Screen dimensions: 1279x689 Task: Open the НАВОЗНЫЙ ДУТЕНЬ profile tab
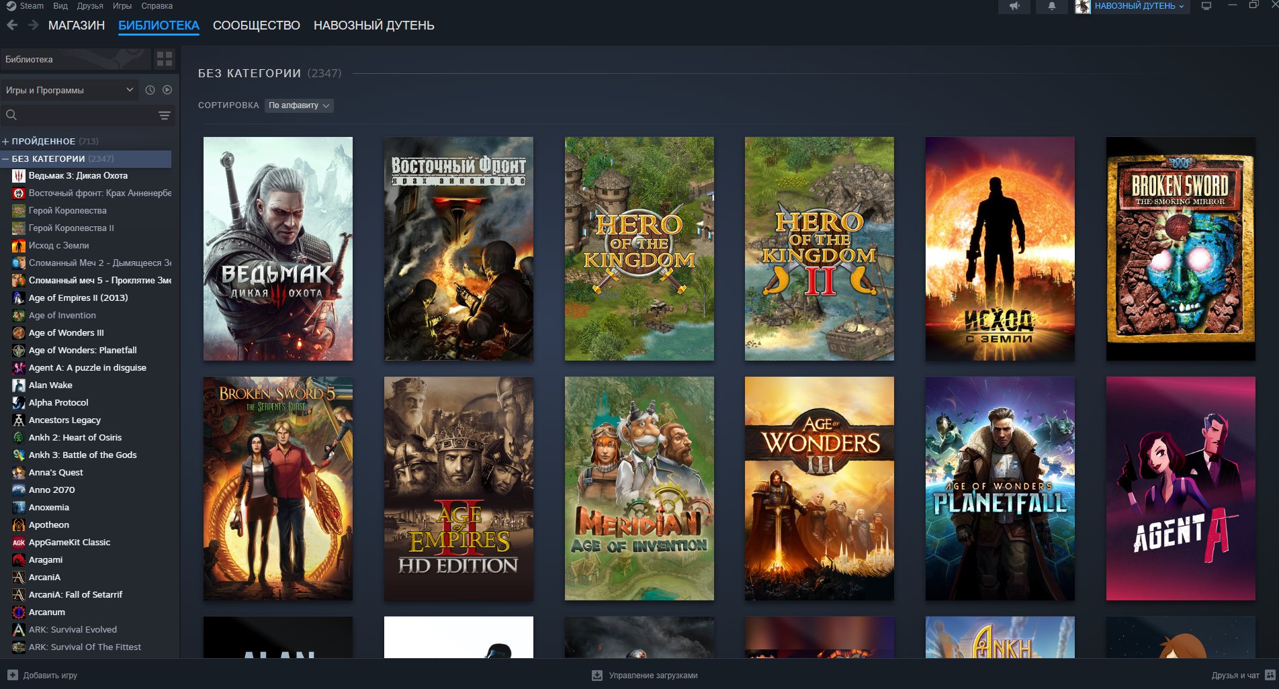click(x=374, y=26)
